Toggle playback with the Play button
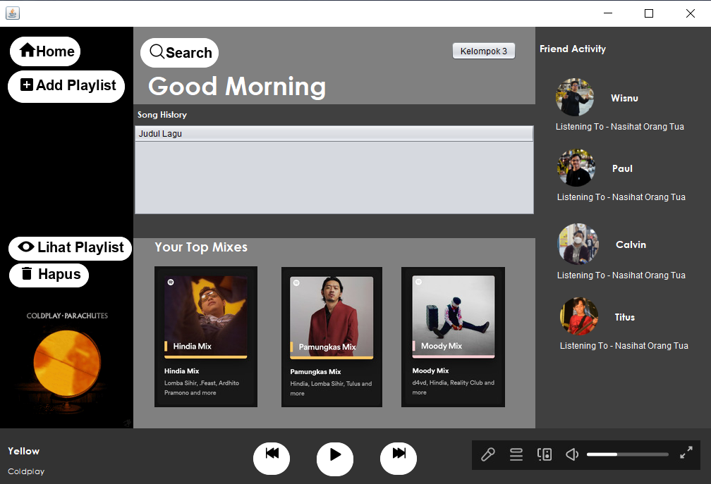Screen dimensions: 711x484 335,459
